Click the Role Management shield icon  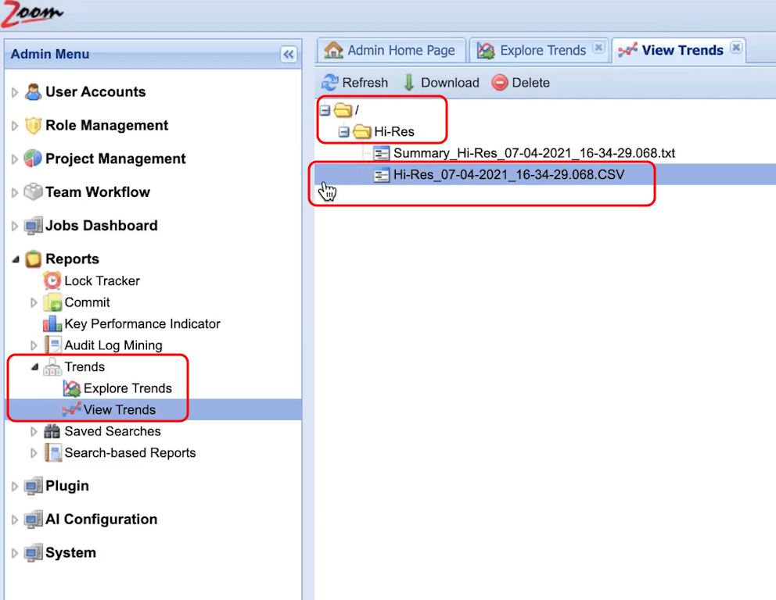tap(33, 126)
